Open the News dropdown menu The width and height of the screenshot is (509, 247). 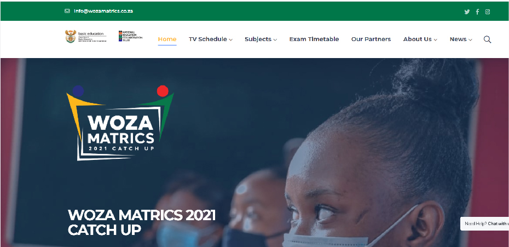click(x=461, y=39)
